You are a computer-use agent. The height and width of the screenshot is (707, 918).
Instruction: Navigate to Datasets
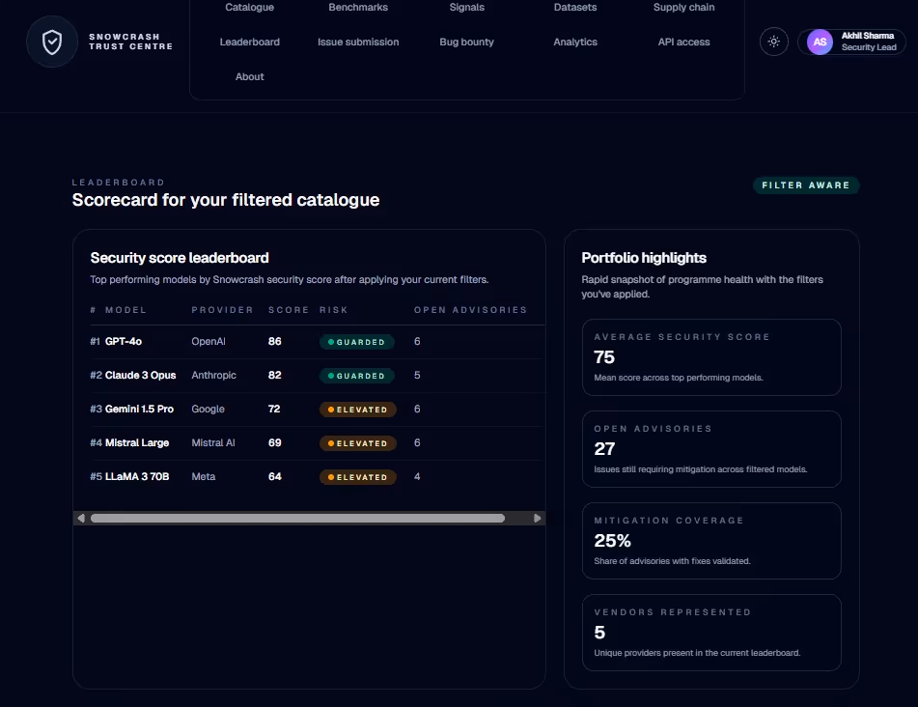[x=575, y=8]
